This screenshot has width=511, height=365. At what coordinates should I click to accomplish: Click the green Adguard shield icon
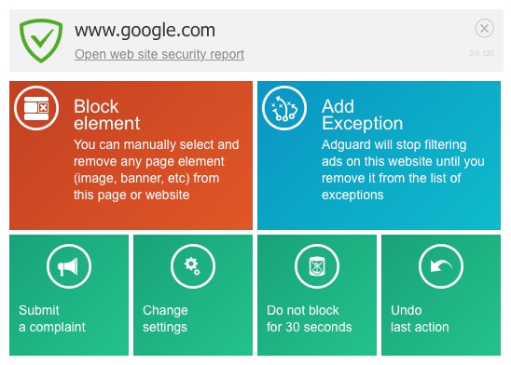(x=41, y=41)
